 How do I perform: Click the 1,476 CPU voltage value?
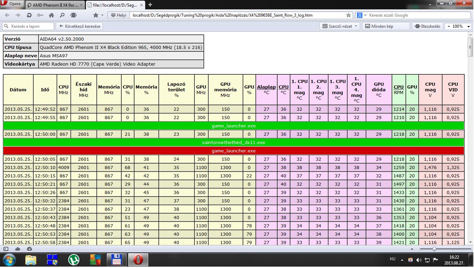pyautogui.click(x=430, y=167)
